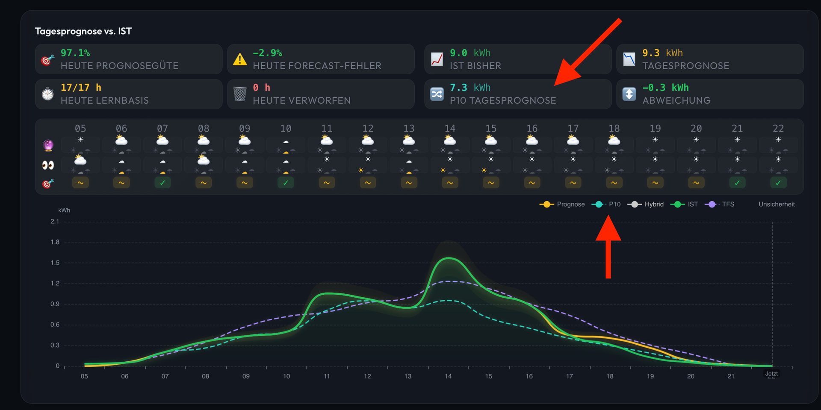Toggle the IST series in chart legend
This screenshot has width=821, height=410.
point(684,204)
